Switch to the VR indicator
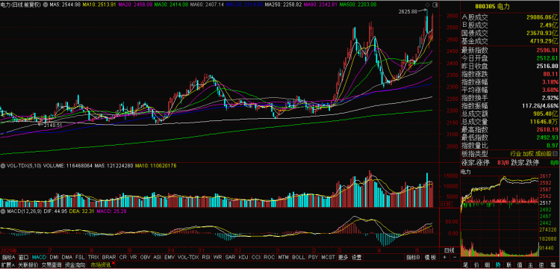The width and height of the screenshot is (560, 269). [134, 257]
